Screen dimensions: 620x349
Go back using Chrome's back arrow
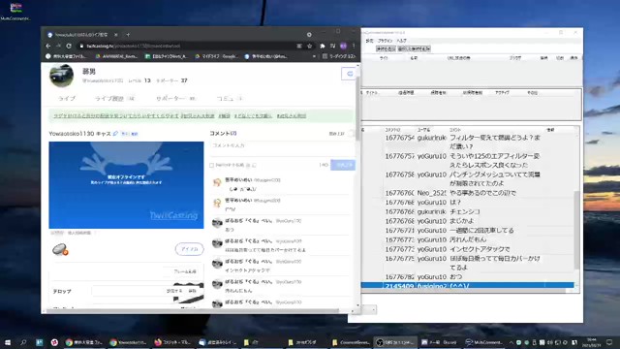pyautogui.click(x=48, y=46)
